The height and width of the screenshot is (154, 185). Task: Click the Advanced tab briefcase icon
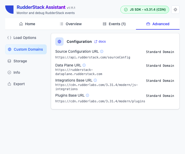pos(148,24)
